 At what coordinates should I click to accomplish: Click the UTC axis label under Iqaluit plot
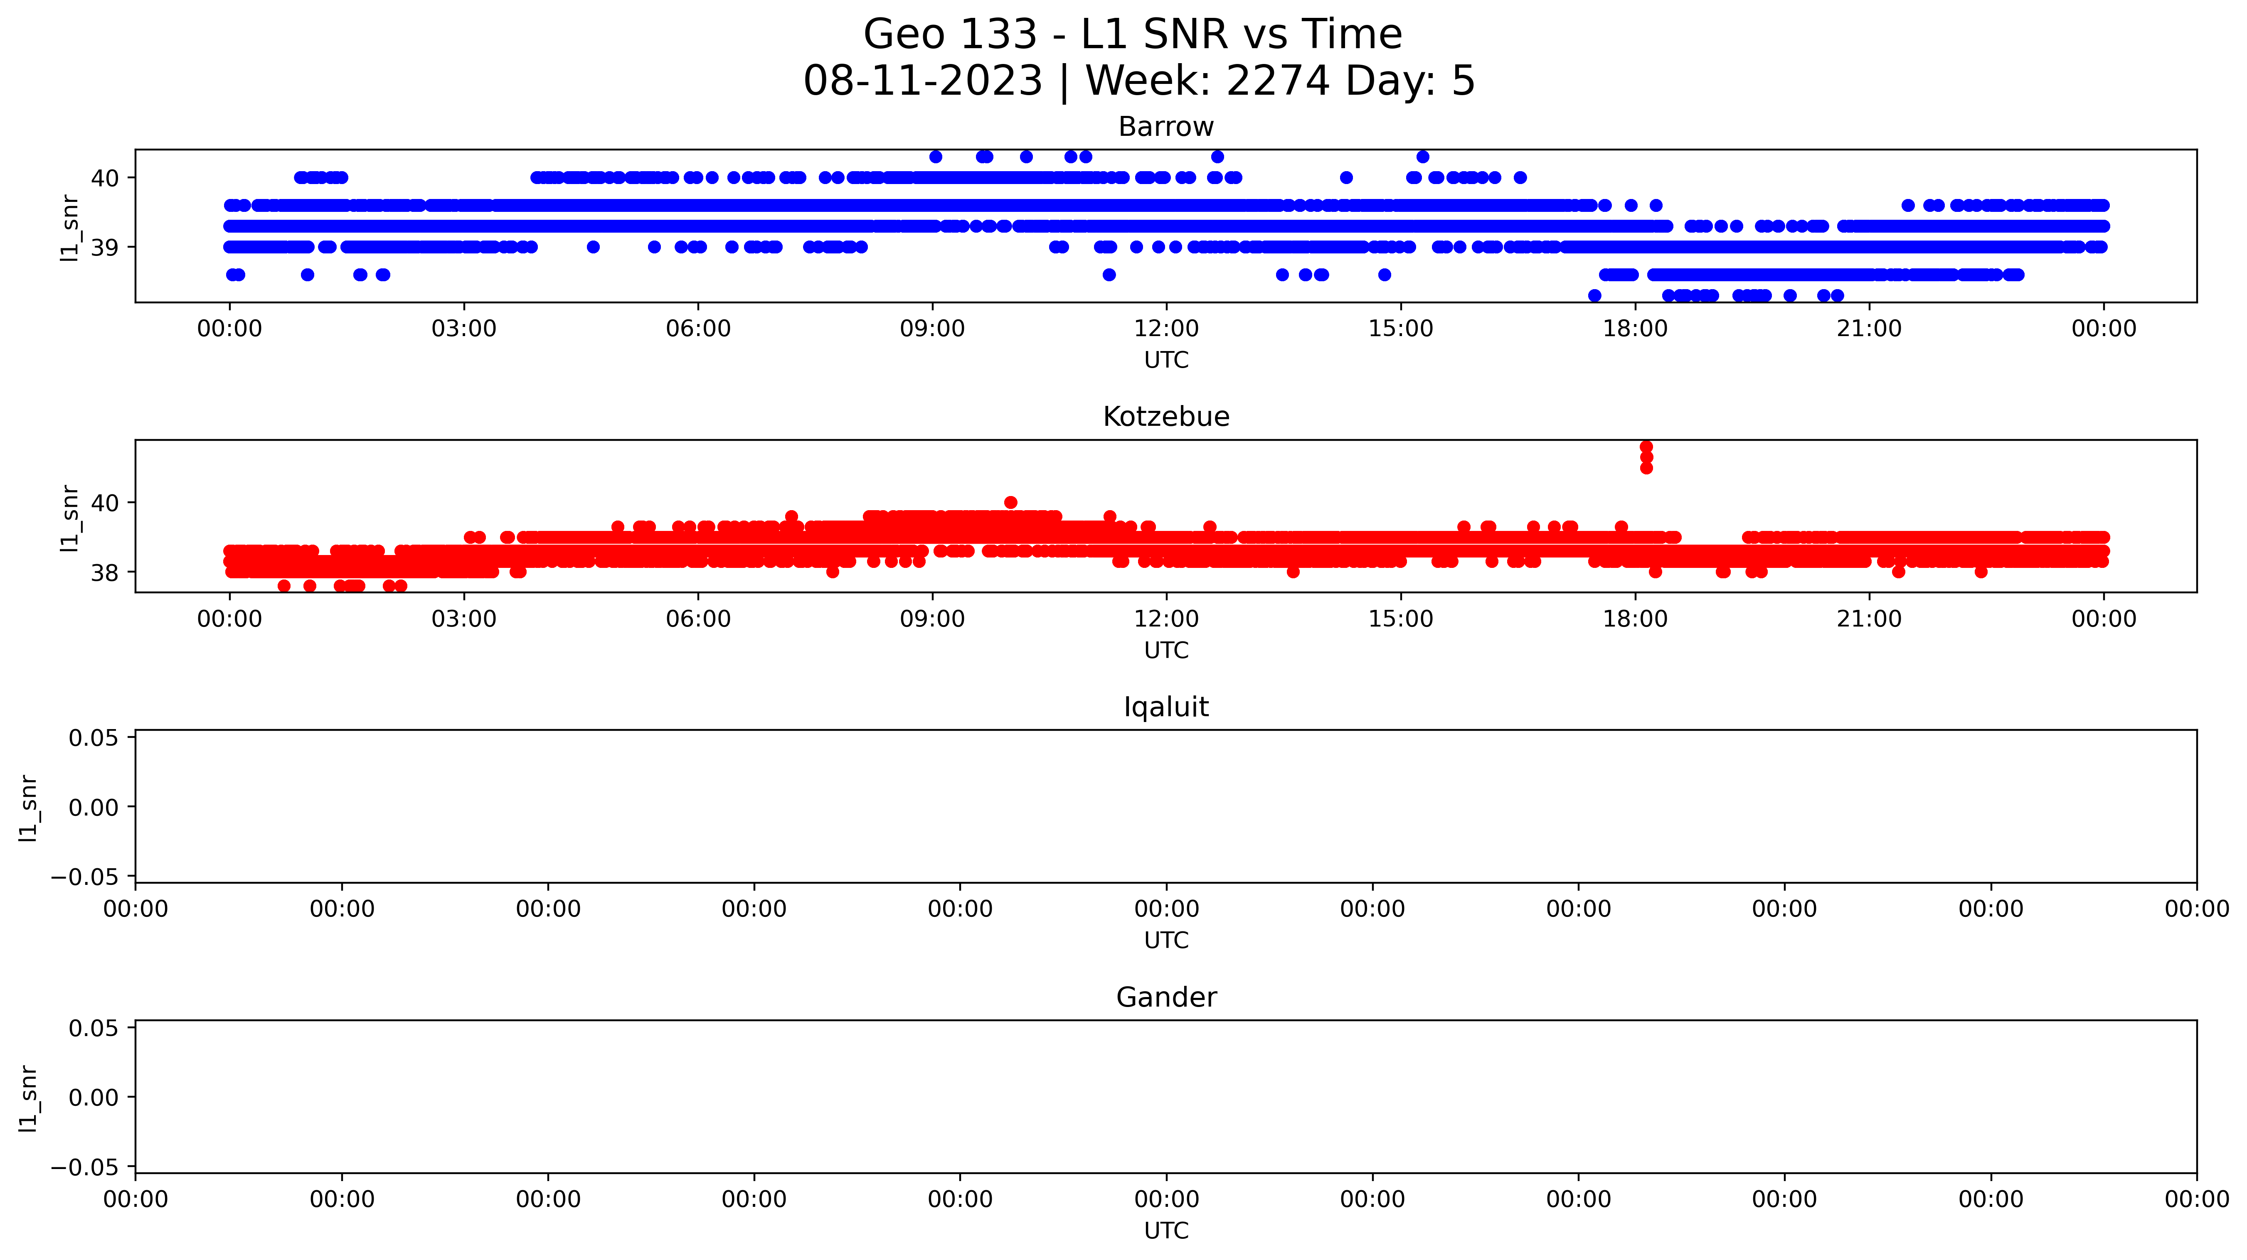pos(1166,941)
